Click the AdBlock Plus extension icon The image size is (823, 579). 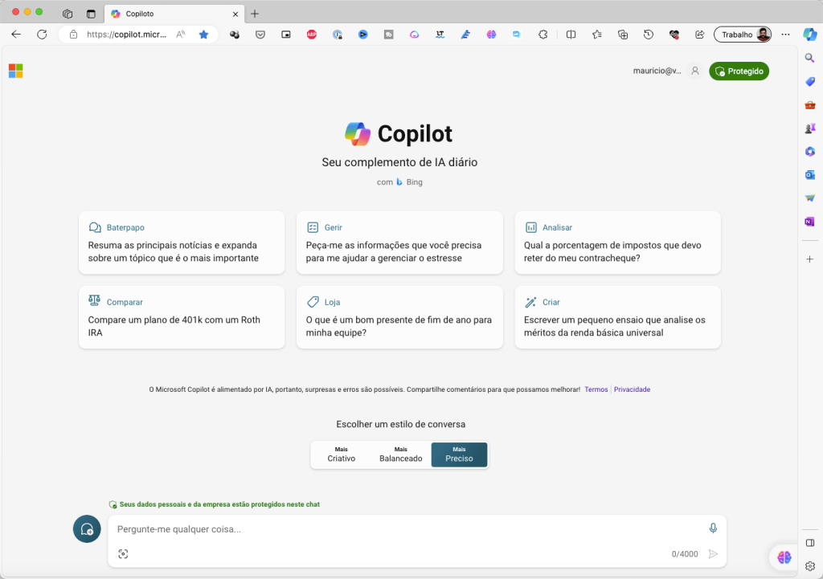click(x=312, y=35)
